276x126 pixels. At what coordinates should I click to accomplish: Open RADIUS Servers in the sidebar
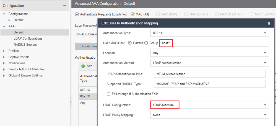[25, 45]
